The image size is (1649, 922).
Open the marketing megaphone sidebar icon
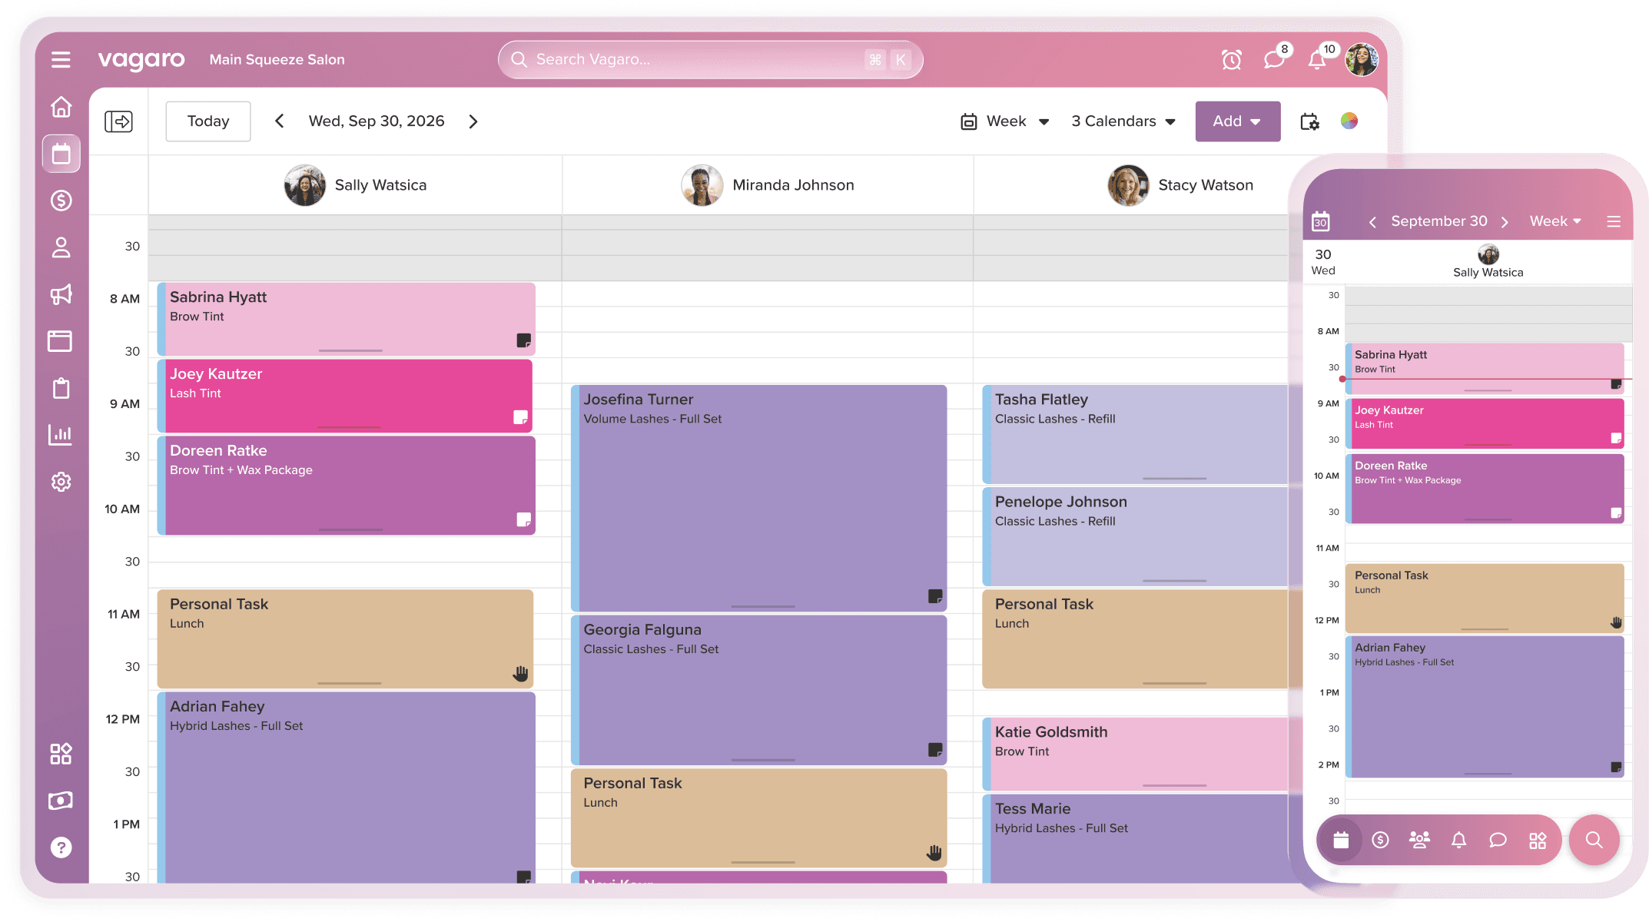(x=61, y=294)
